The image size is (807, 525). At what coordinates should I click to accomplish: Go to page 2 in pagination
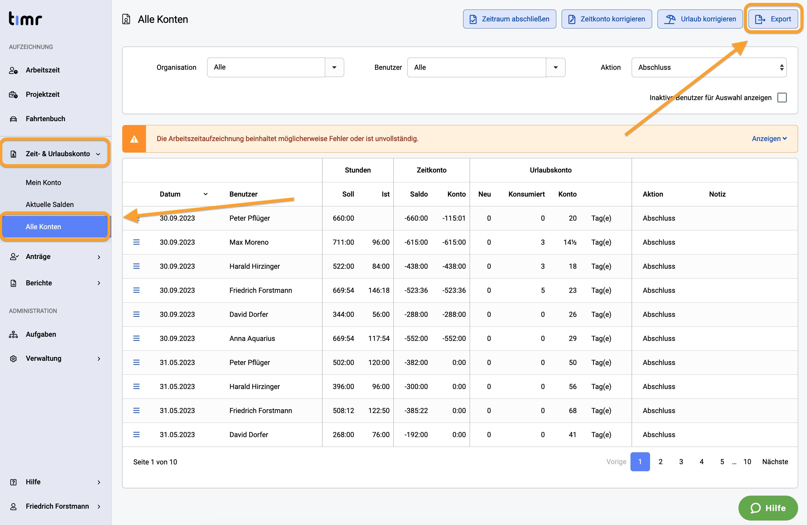pos(660,461)
